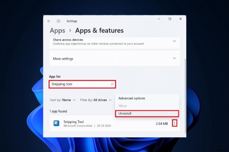The image size is (229, 152).
Task: Click the vertical scrollbar of Settings window
Action: pos(185,96)
